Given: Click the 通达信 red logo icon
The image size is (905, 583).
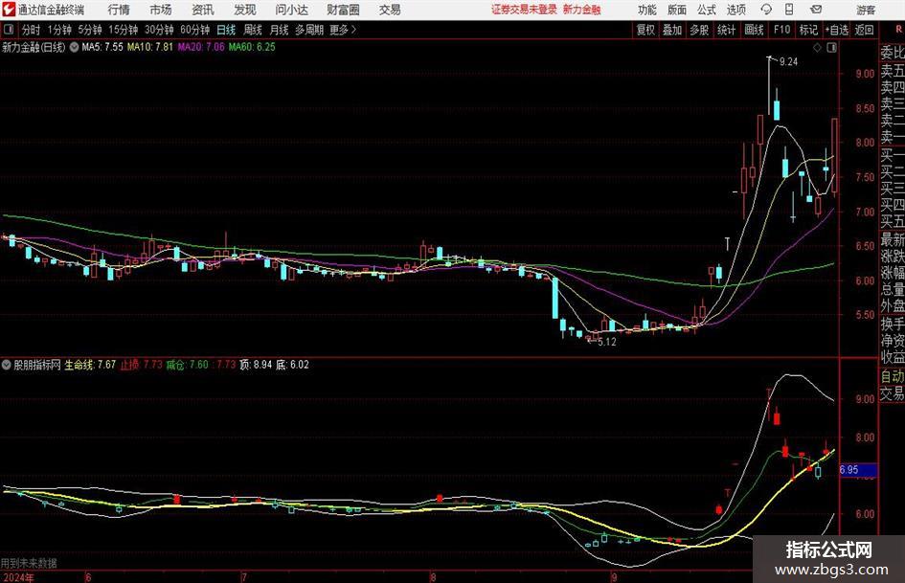Looking at the screenshot, I should pos(9,10).
